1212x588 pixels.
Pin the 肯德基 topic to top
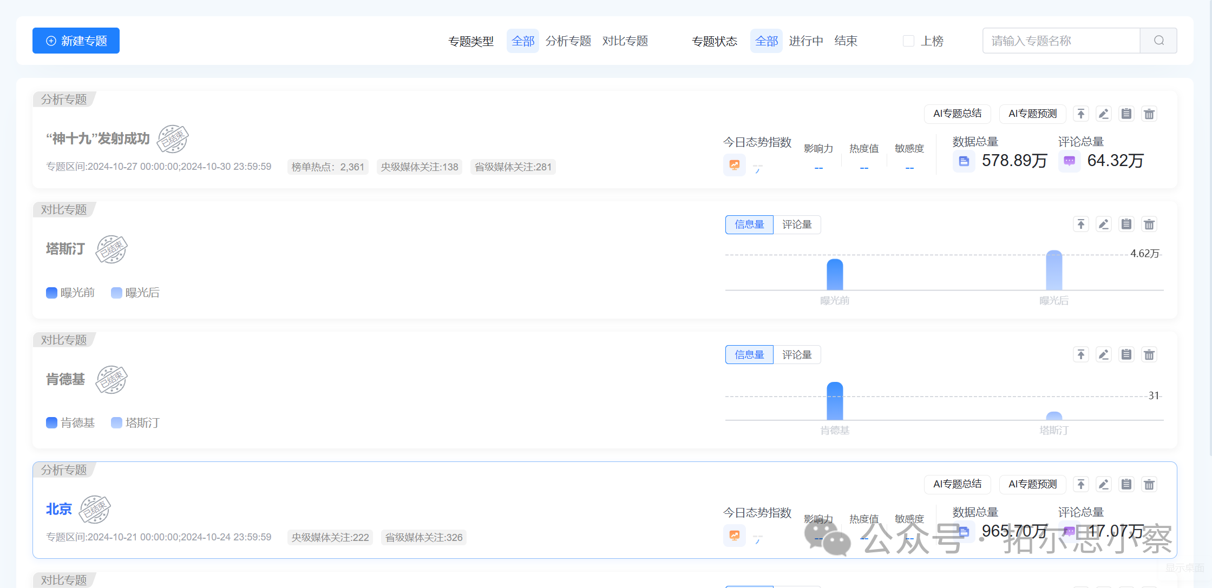[x=1081, y=354]
